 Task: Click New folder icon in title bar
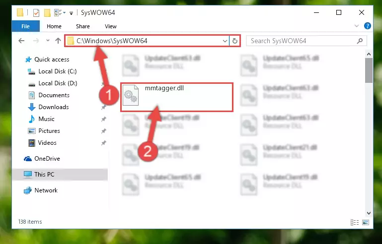(47, 12)
